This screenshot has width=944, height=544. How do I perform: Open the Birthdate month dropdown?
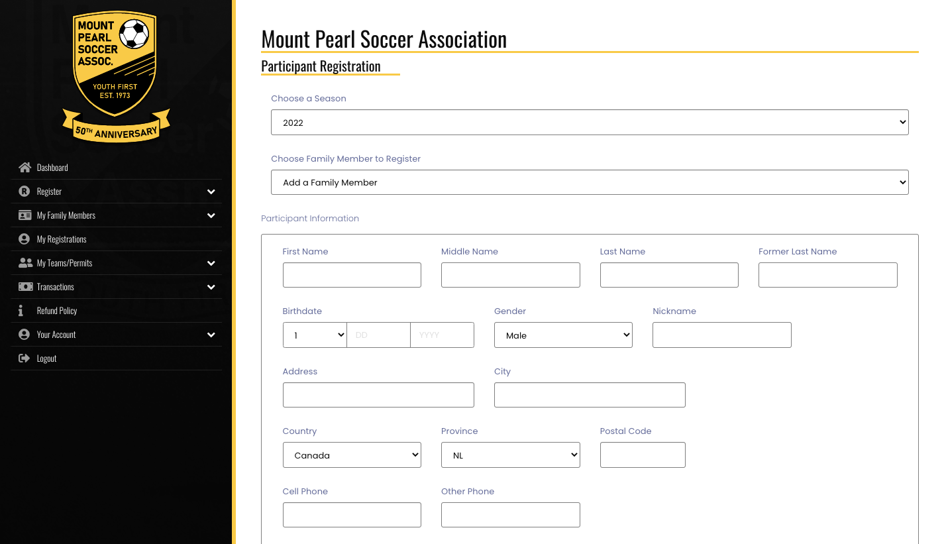tap(315, 335)
